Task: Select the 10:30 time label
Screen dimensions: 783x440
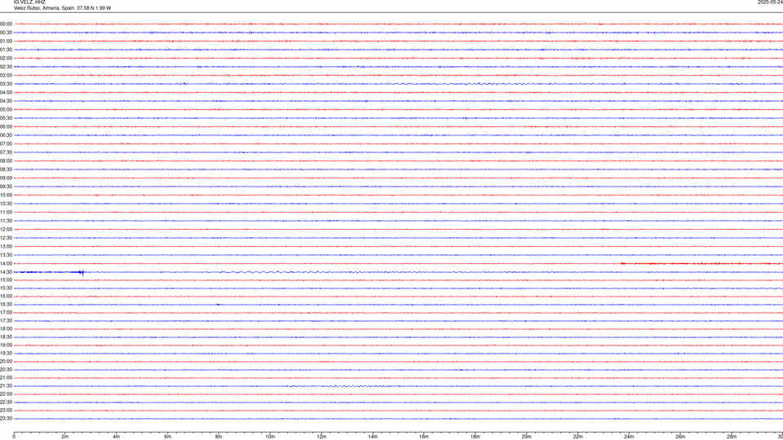Action: [6, 204]
